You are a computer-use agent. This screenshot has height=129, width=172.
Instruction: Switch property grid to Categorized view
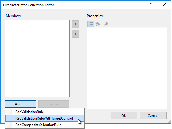coord(91,24)
